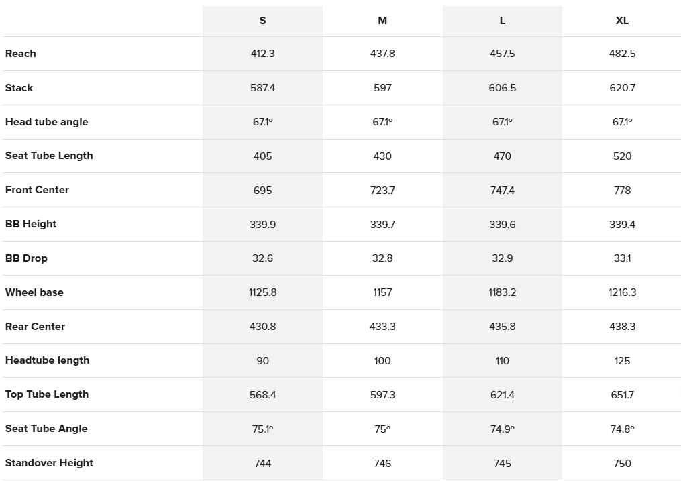
Task: Select the Seat Tube Length label
Action: point(49,156)
